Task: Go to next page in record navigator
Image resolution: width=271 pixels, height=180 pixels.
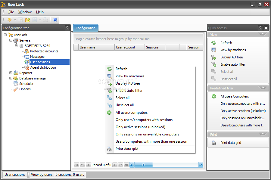Action: (x=121, y=165)
